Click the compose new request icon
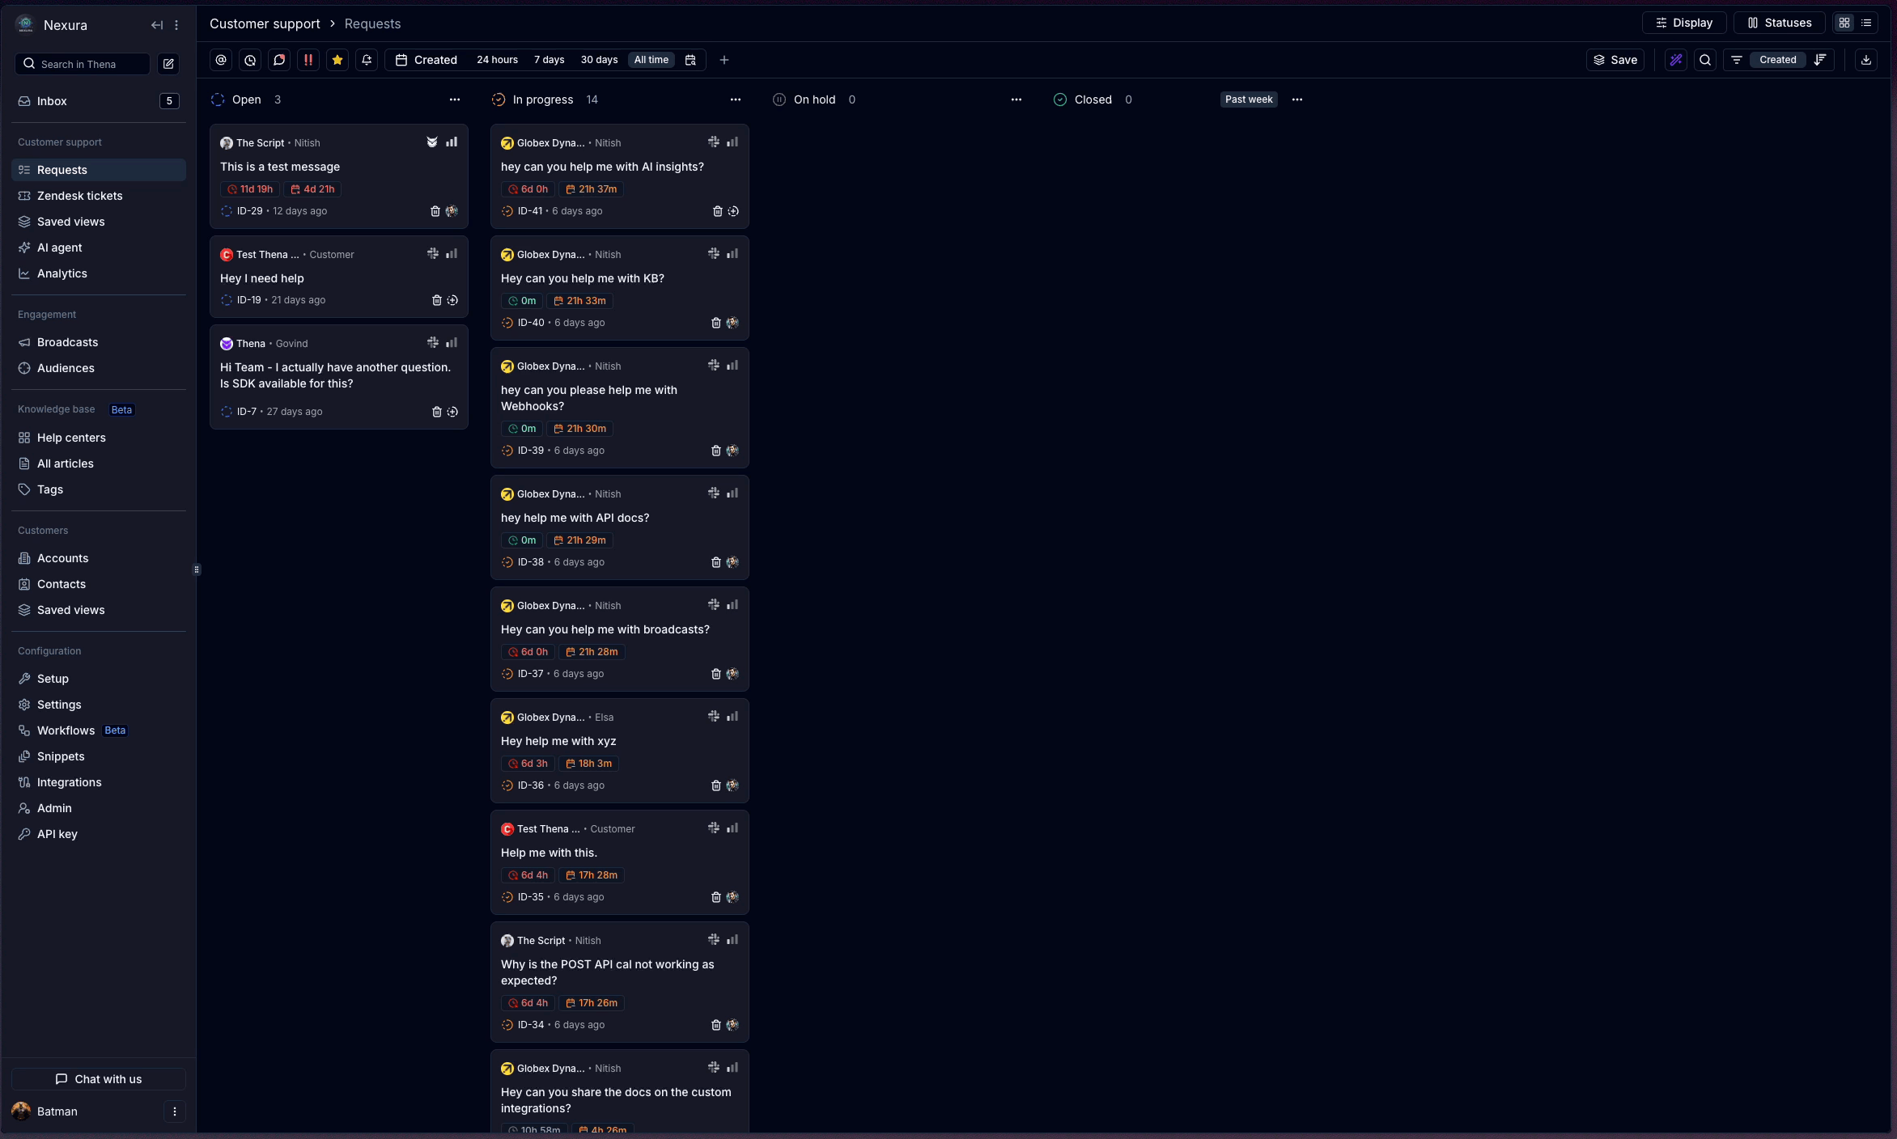1897x1139 pixels. tap(168, 64)
